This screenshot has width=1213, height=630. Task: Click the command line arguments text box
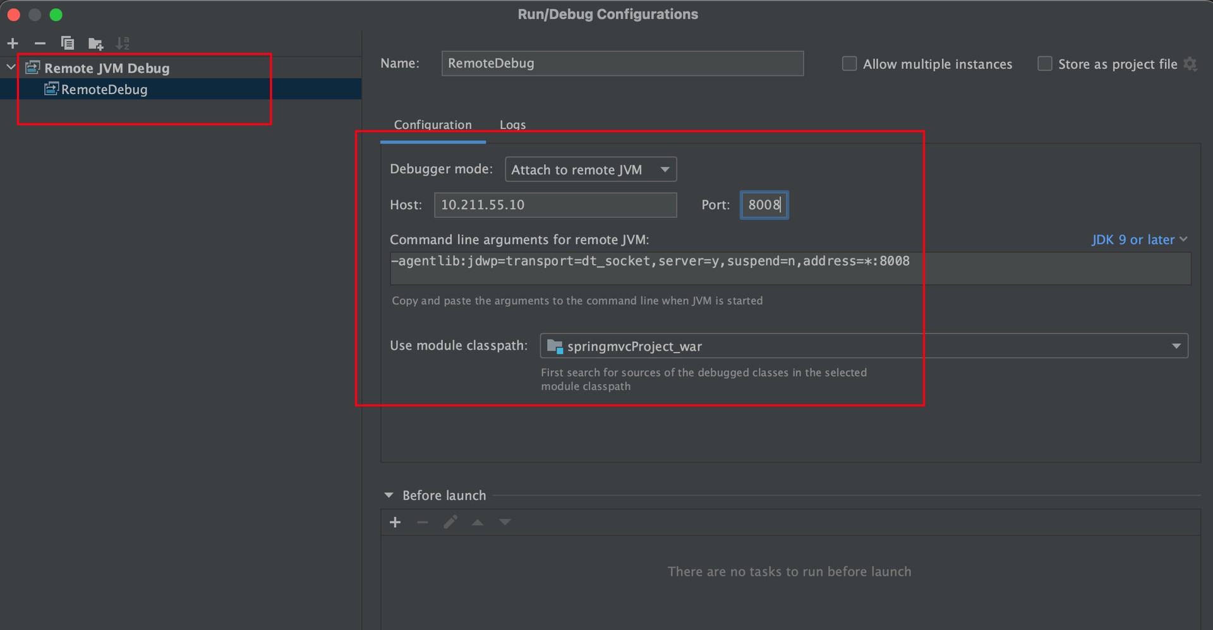coord(790,269)
